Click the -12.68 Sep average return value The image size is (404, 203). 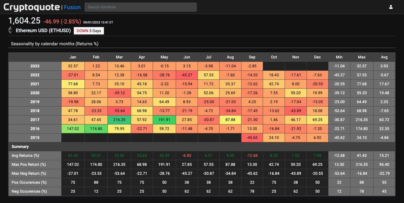pos(252,156)
